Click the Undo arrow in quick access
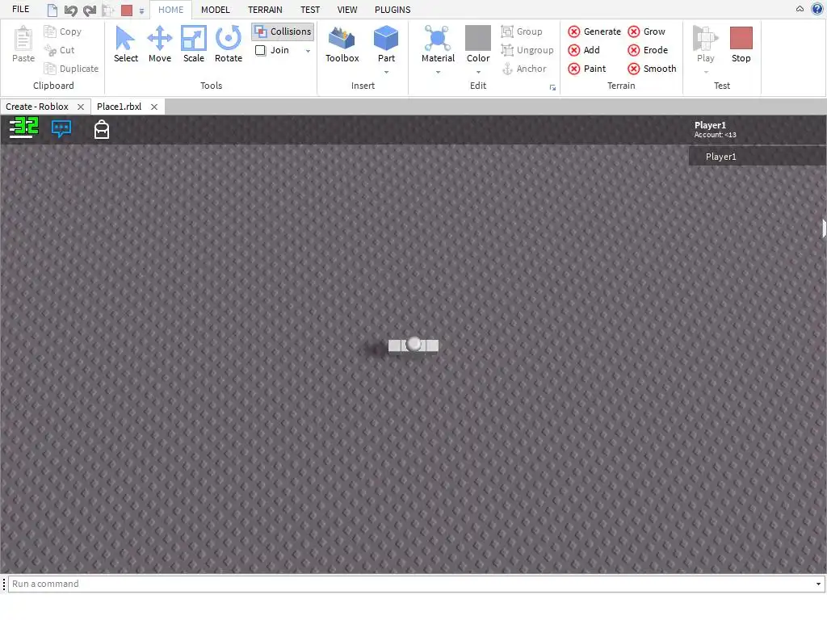827x620 pixels. click(x=71, y=10)
